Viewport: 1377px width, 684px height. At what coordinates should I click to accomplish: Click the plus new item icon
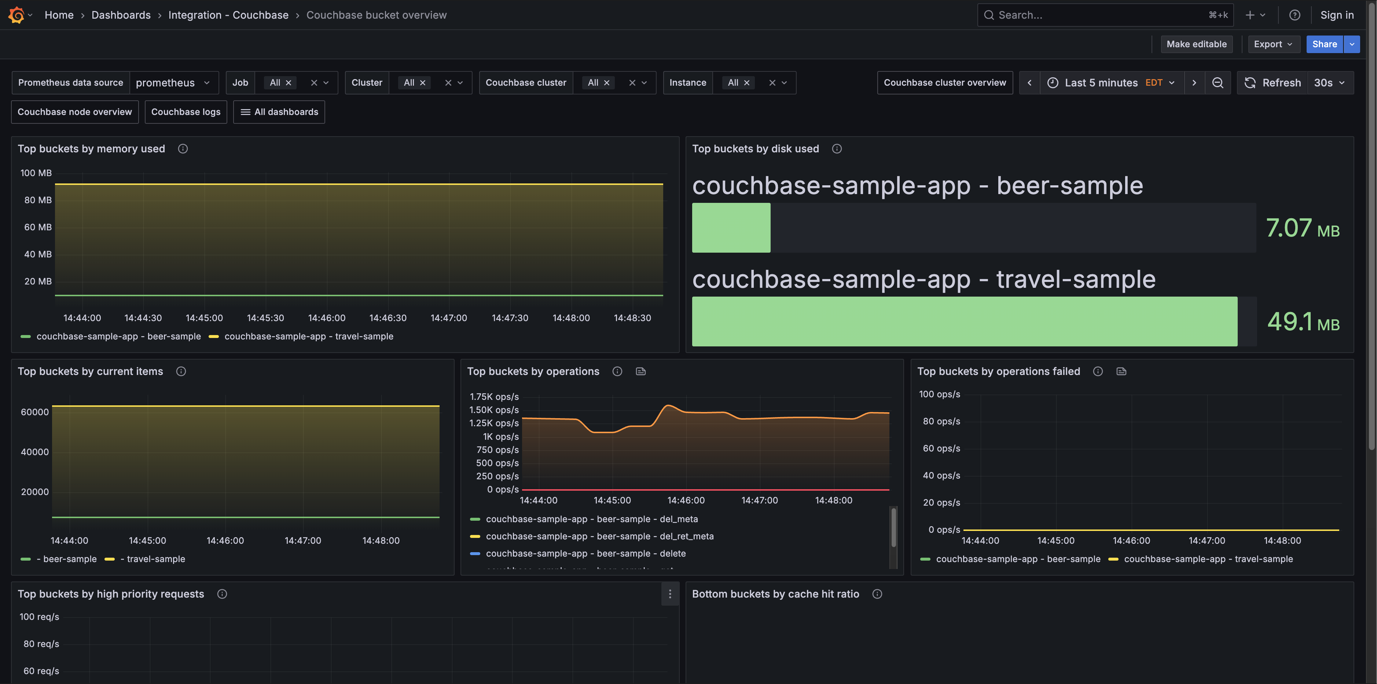1250,15
